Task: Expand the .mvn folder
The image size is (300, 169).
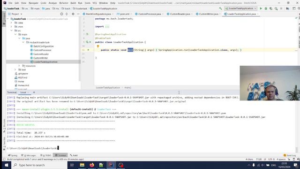Action: coord(11,27)
